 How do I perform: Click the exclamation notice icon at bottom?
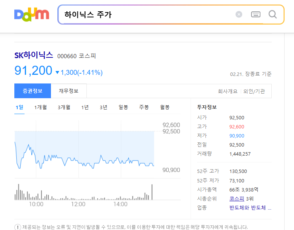(18, 227)
